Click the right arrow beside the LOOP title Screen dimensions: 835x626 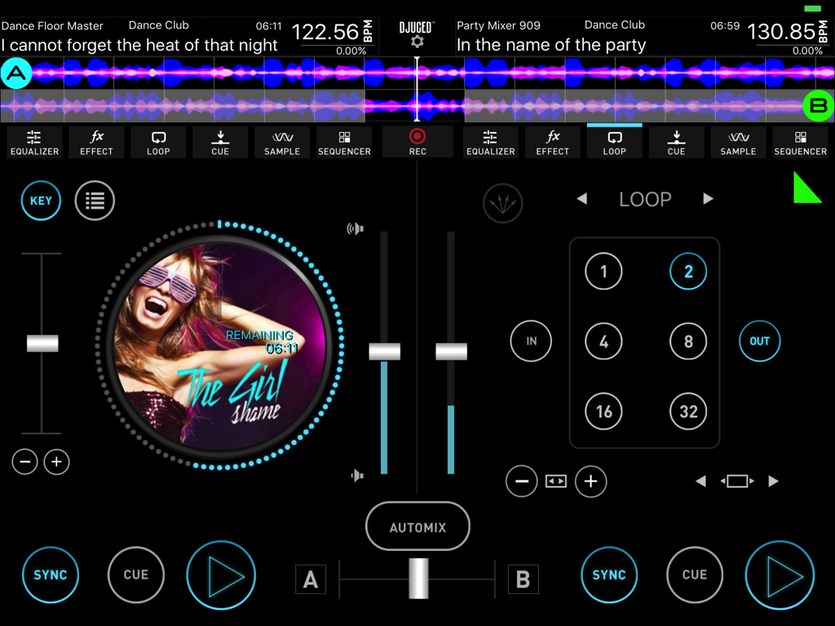pos(708,198)
